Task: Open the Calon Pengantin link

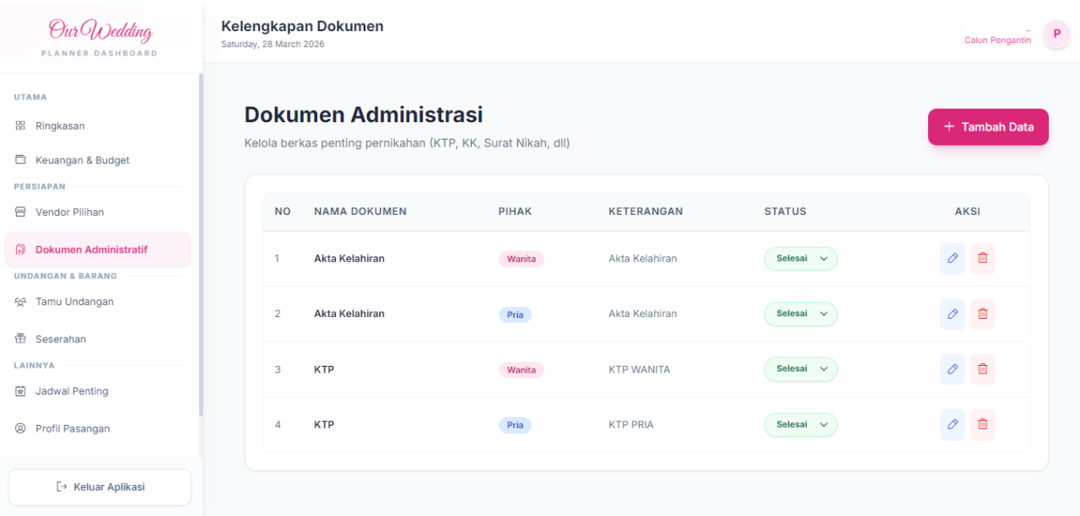Action: (x=997, y=39)
